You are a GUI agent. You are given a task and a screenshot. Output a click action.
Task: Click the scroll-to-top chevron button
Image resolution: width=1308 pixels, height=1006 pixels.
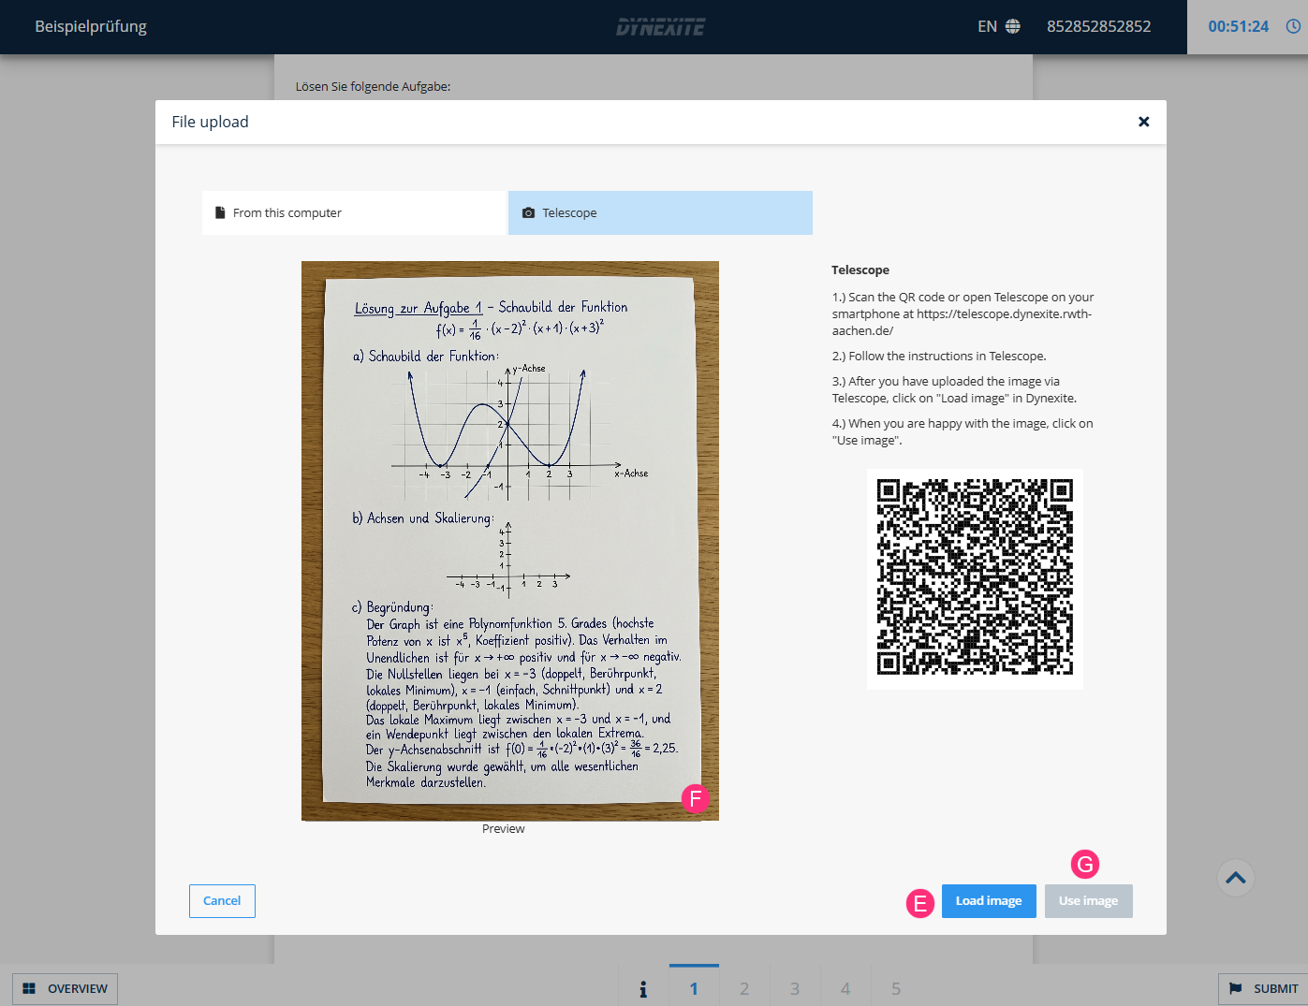coord(1236,878)
